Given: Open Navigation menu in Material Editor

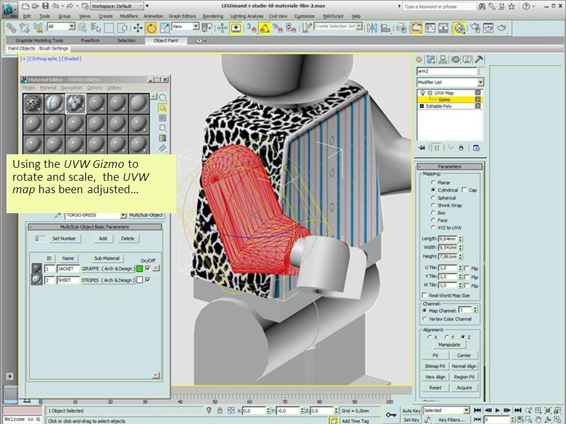Looking at the screenshot, I should pos(71,88).
